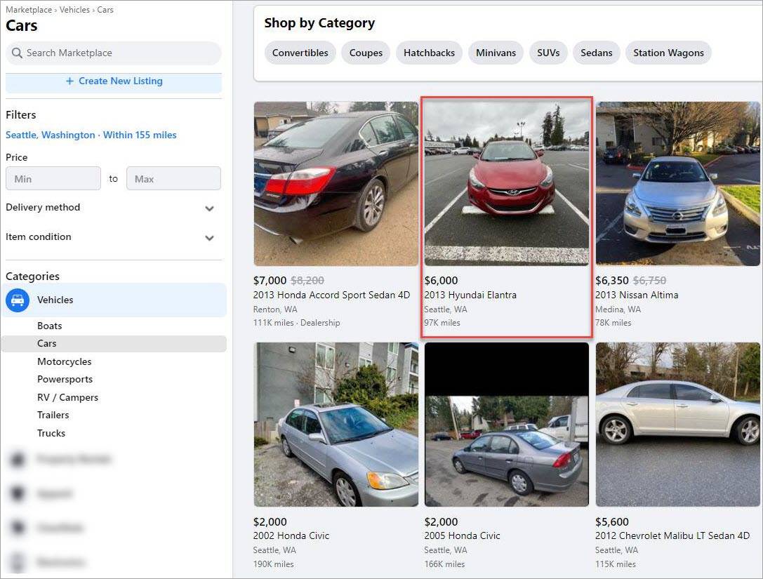
Task: Click the Medina, WA location text
Action: pyautogui.click(x=618, y=310)
